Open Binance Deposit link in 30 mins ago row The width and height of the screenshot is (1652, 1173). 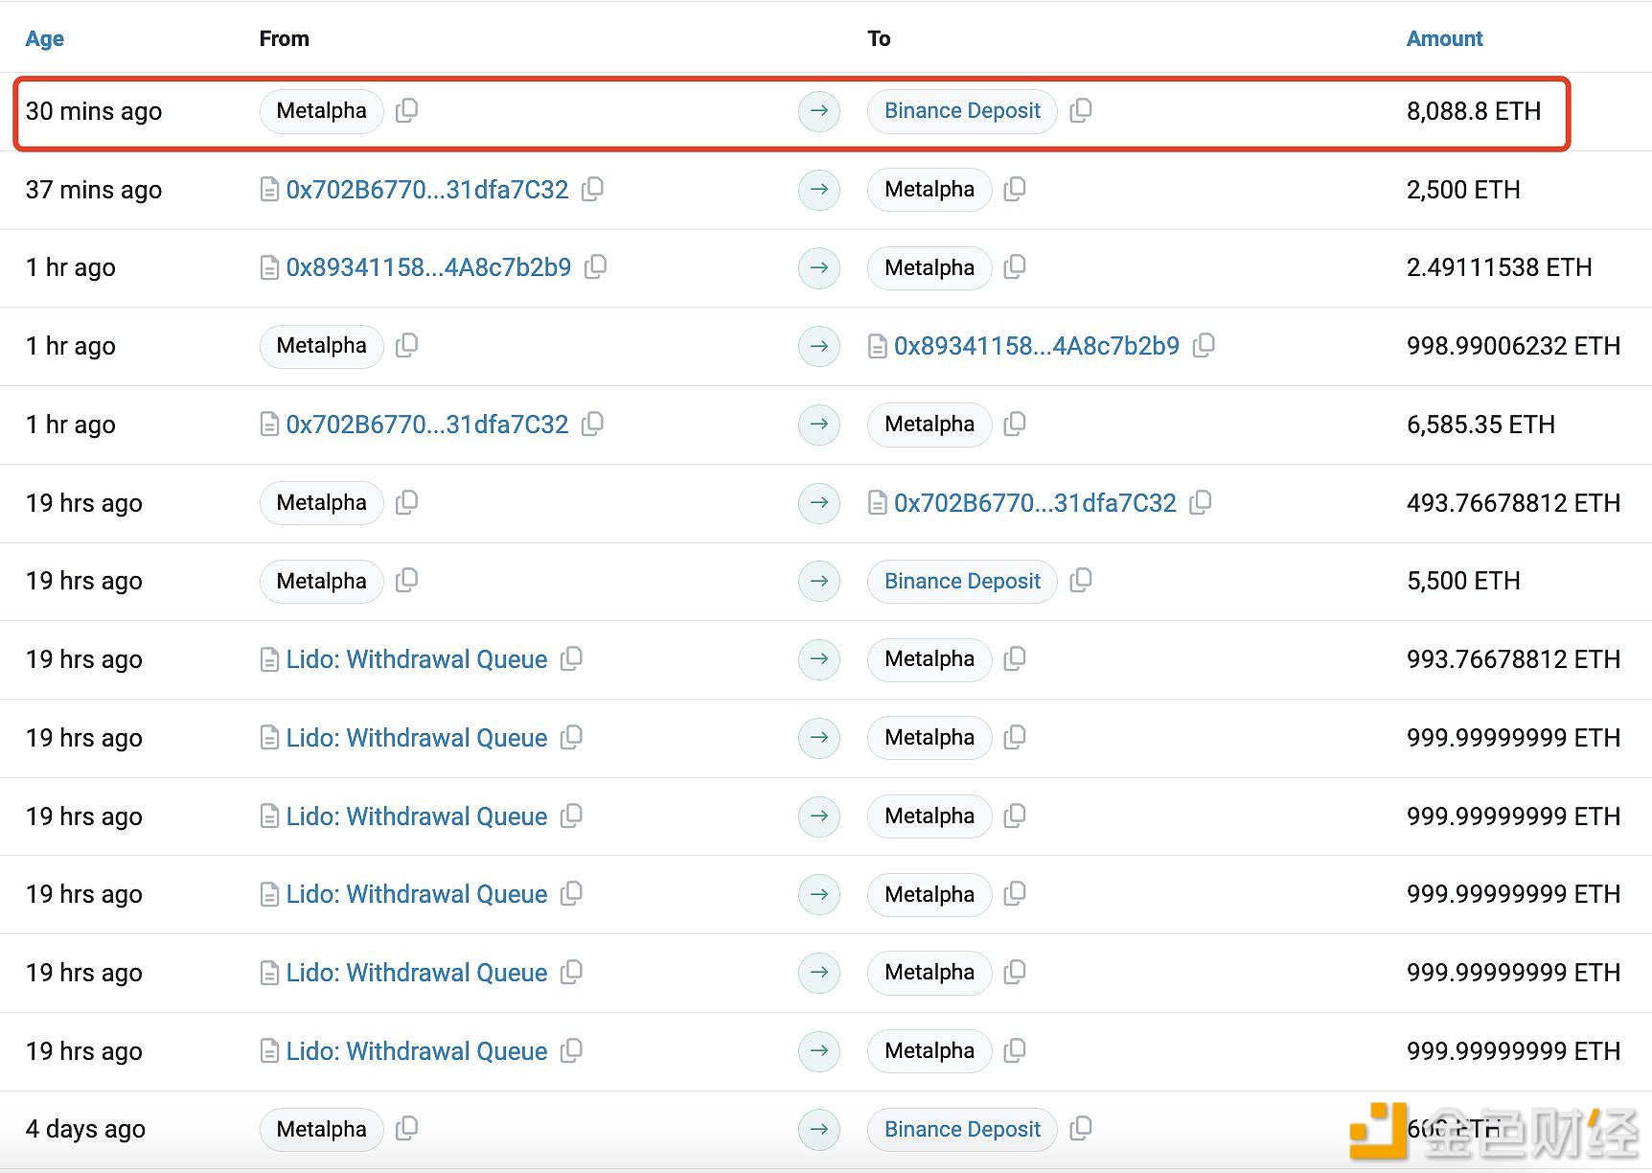coord(962,110)
